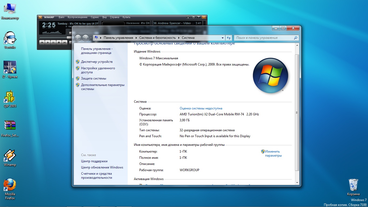Open Winamp's Воспроизведение menu
Viewport: 368px width, 207px height.
coord(78,17)
